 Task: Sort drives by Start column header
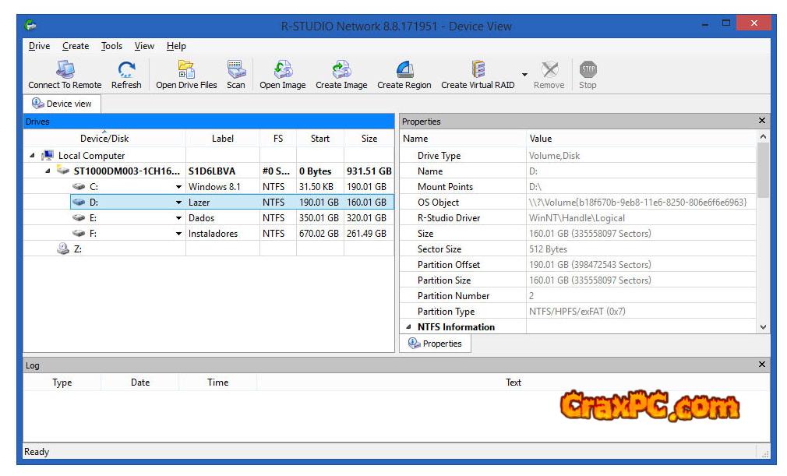pos(319,139)
